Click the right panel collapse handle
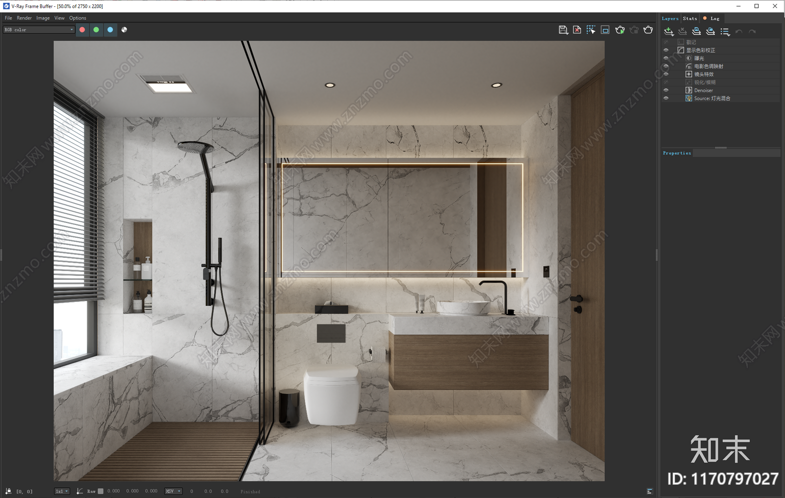The width and height of the screenshot is (785, 498). [x=656, y=255]
